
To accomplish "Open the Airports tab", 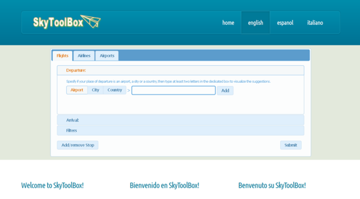I will click(107, 56).
